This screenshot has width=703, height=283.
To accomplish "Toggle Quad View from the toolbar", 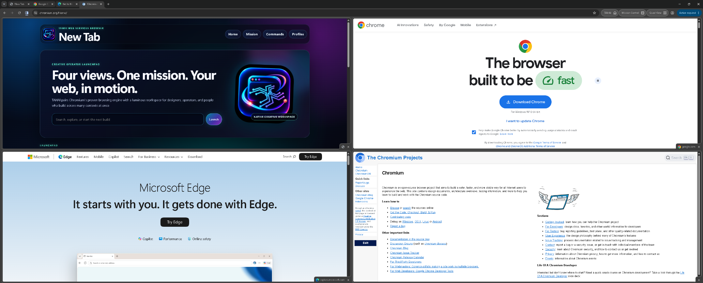I will pyautogui.click(x=658, y=13).
